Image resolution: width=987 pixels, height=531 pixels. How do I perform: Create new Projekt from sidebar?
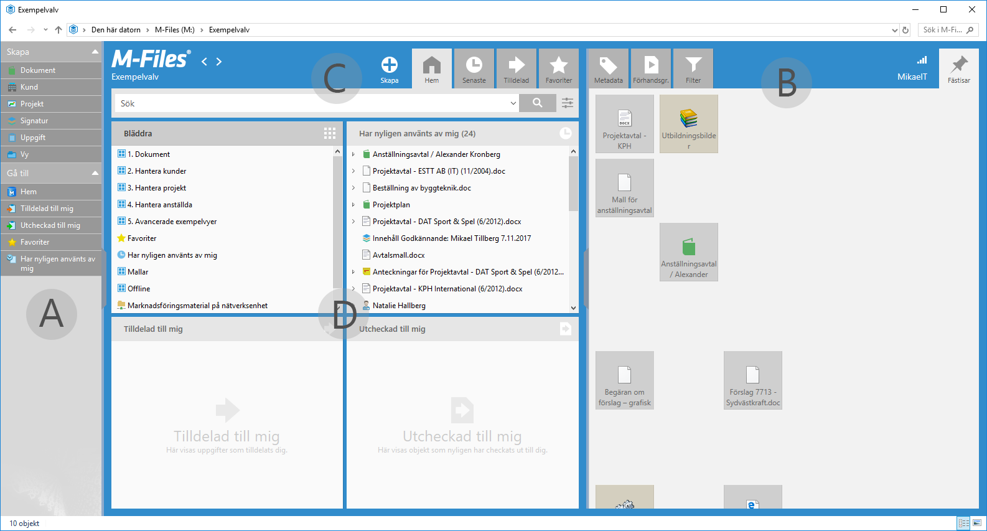pyautogui.click(x=51, y=104)
